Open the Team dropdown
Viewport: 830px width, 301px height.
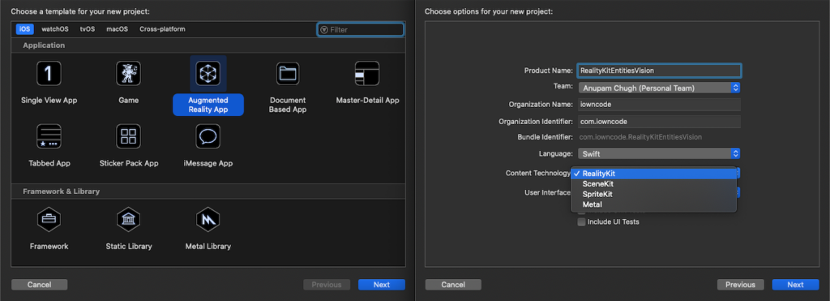point(659,88)
